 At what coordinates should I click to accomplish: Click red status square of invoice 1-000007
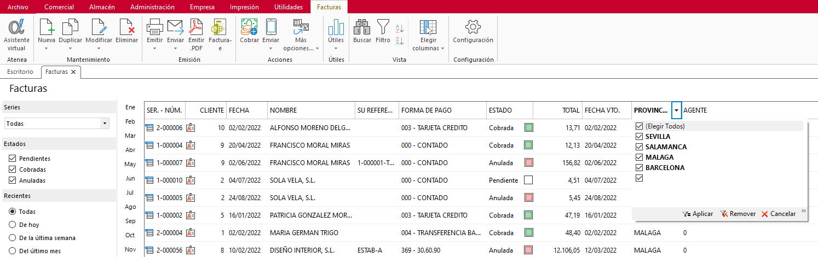(528, 163)
